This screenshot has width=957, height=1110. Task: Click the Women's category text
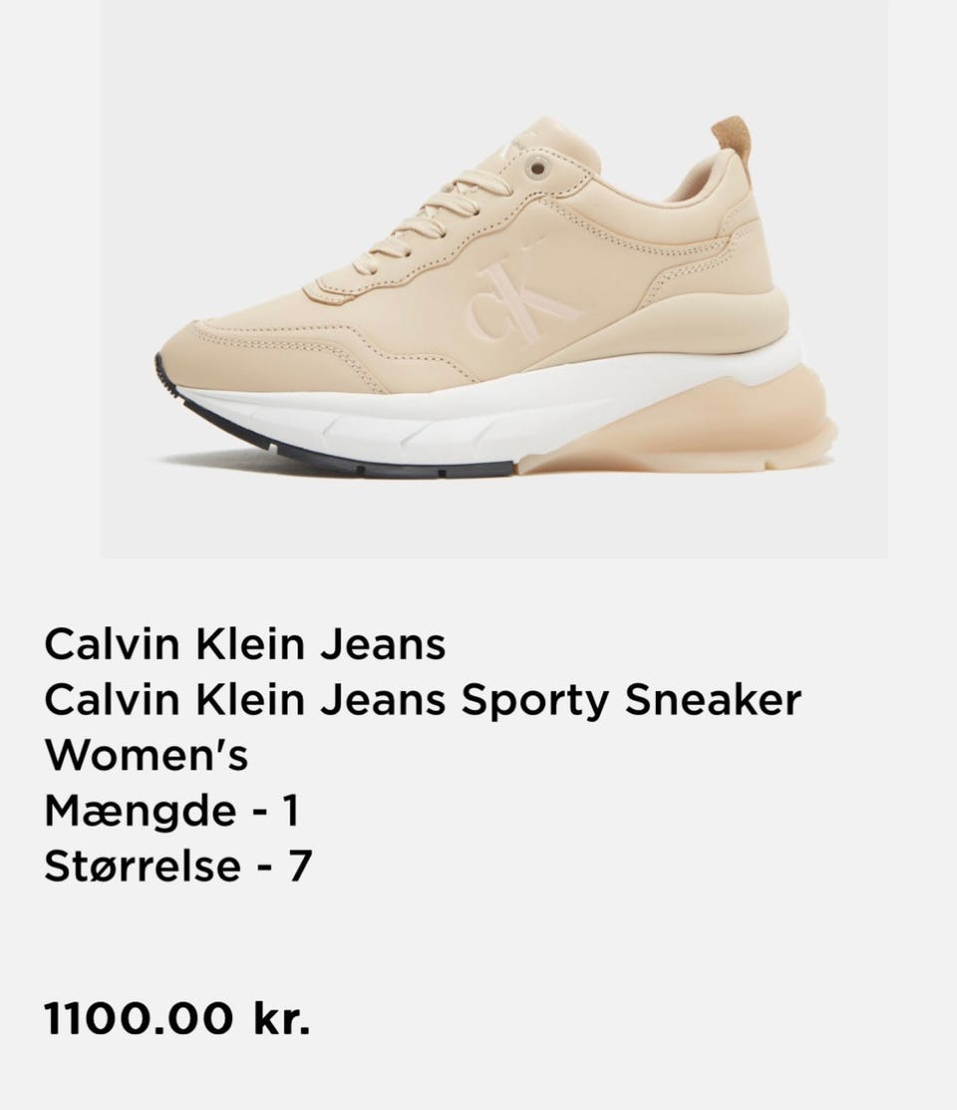(x=146, y=755)
